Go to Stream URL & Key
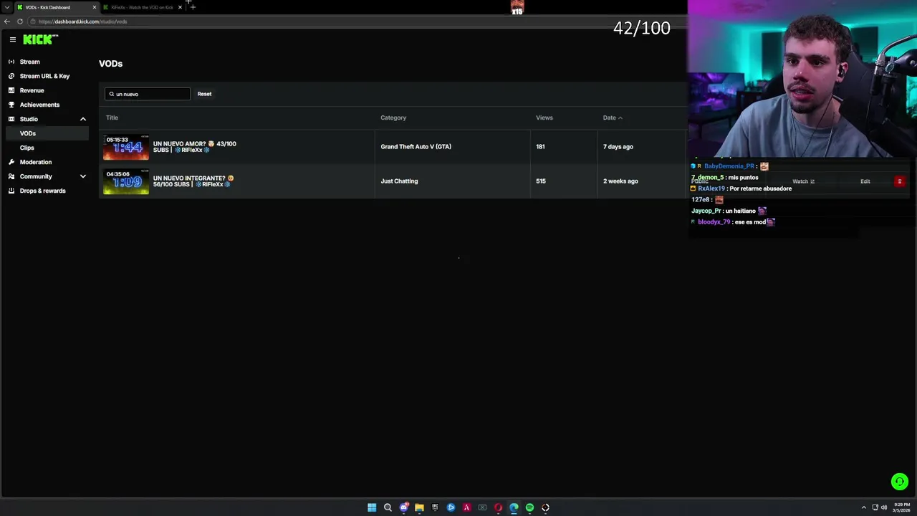This screenshot has height=516, width=917. click(44, 76)
